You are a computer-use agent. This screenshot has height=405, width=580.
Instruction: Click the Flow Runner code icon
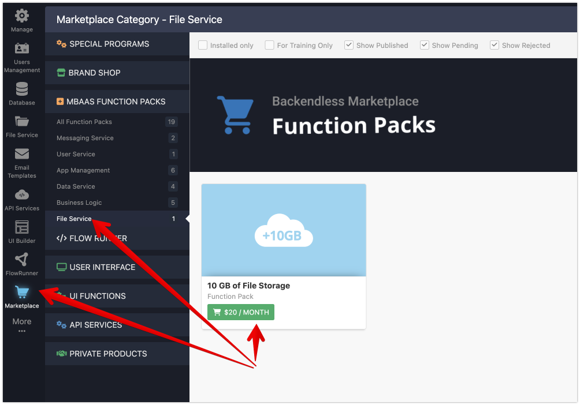(61, 238)
